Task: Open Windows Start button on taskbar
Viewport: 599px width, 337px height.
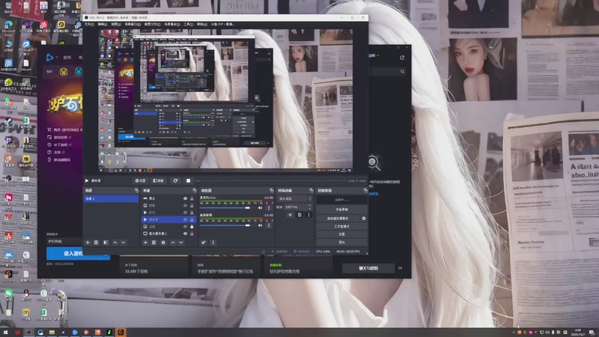Action: pos(5,333)
